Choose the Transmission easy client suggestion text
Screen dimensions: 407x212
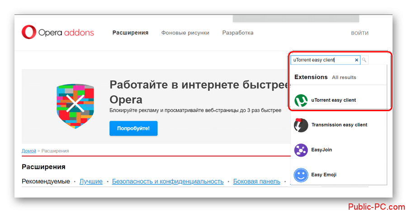[x=339, y=125]
